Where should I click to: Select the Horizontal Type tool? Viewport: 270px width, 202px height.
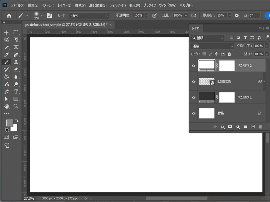16,92
